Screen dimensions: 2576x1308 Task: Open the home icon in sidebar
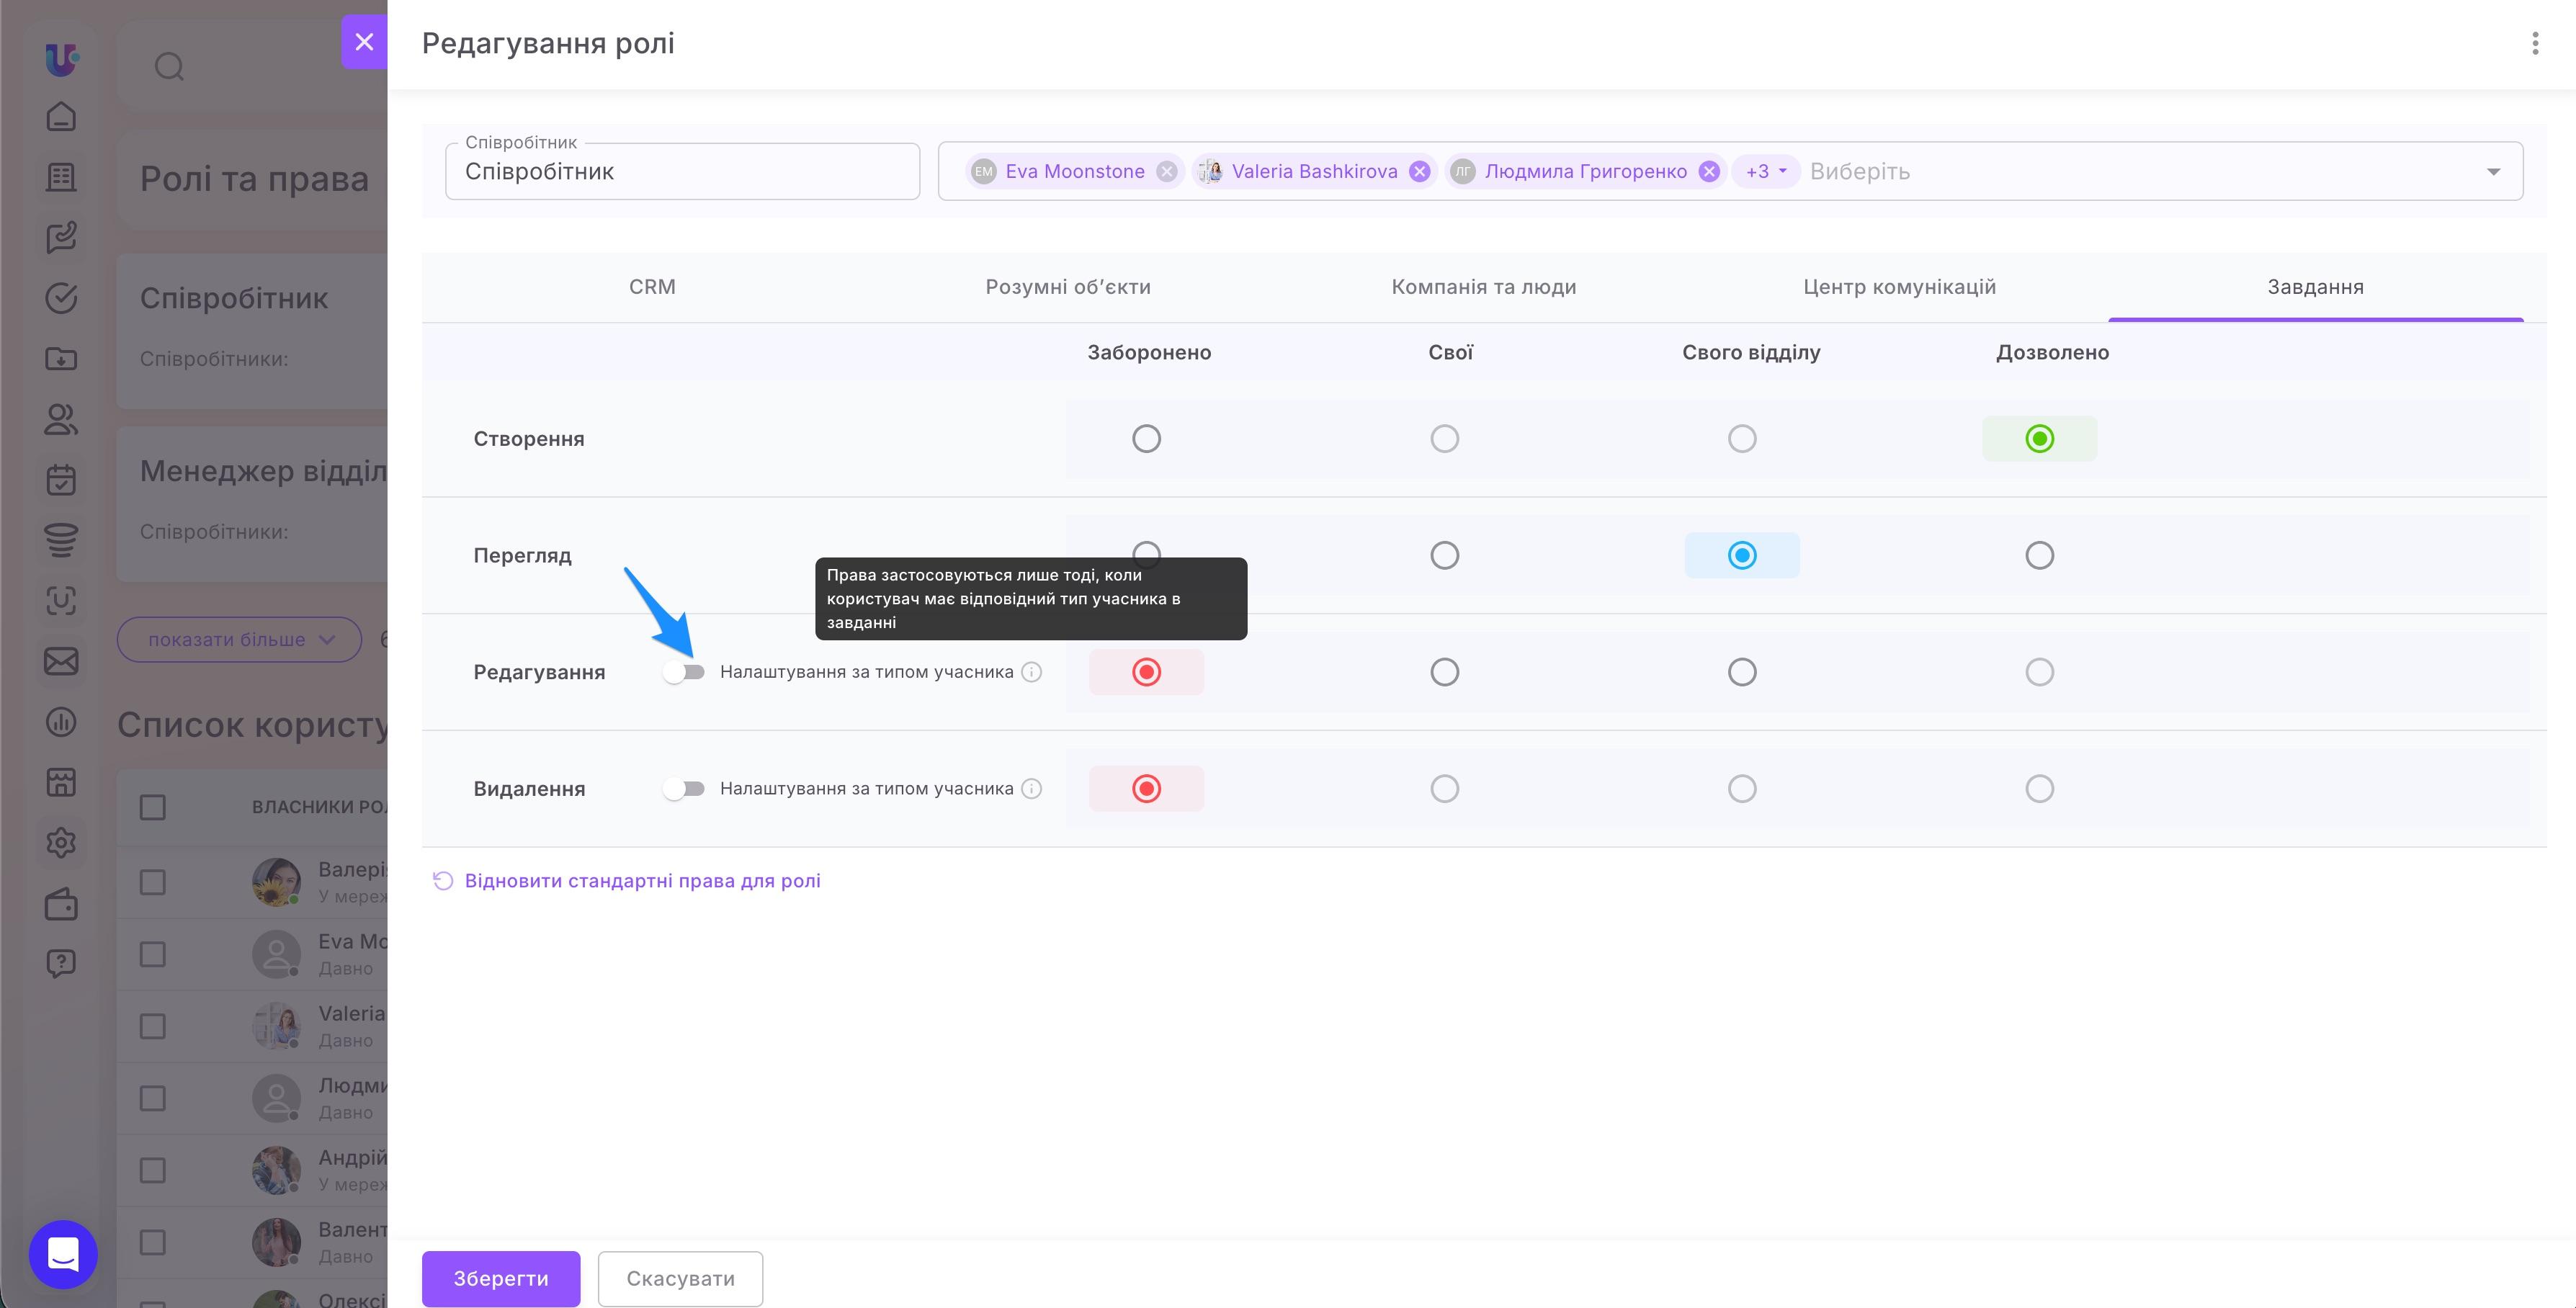61,117
